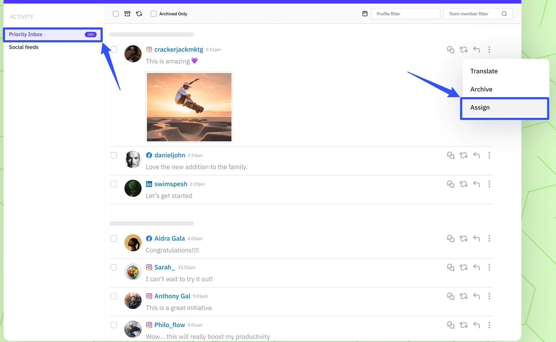Image resolution: width=556 pixels, height=342 pixels.
Task: Open the Profile filter dropdown
Action: (405, 14)
